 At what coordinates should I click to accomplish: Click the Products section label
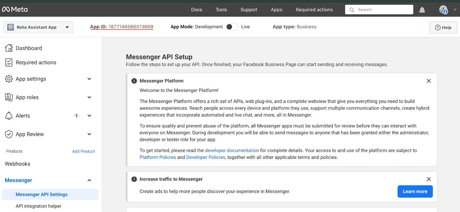14,151
